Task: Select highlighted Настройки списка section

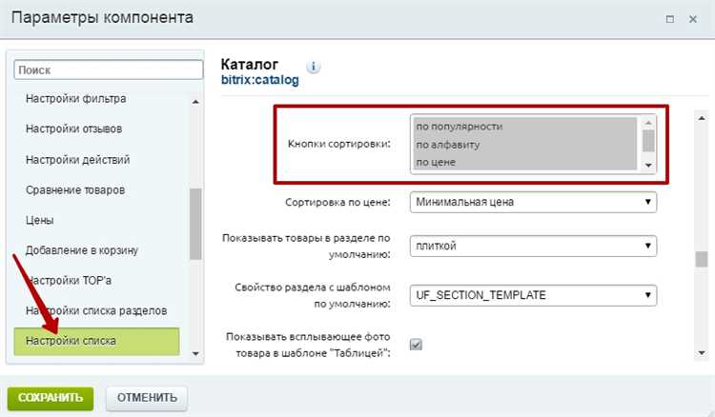Action: point(96,341)
